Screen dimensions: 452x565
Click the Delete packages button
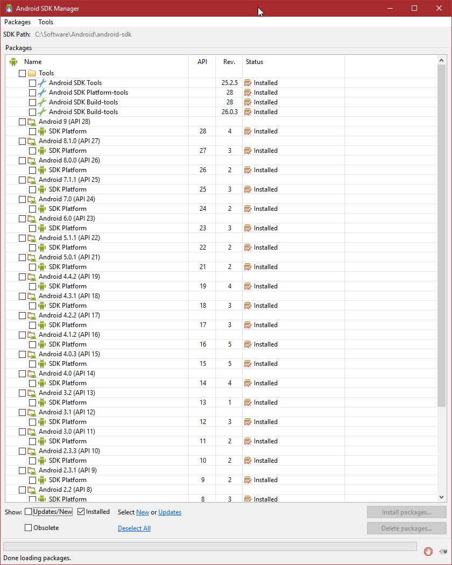tap(406, 528)
